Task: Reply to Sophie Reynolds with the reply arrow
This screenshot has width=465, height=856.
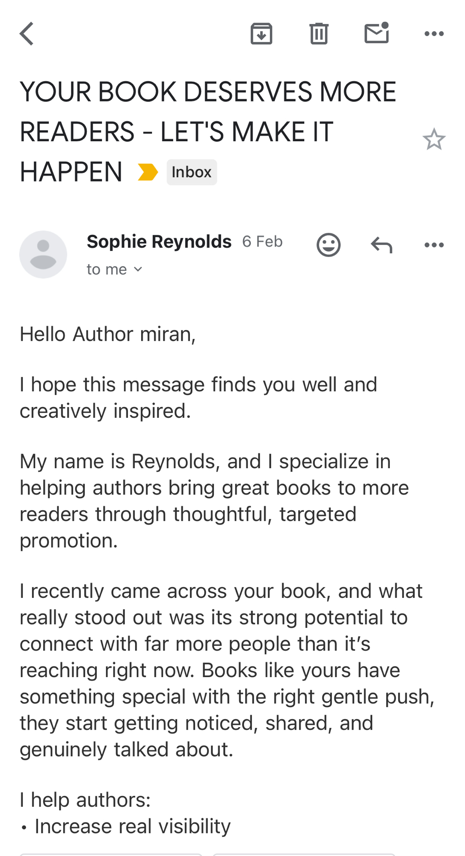Action: point(381,245)
